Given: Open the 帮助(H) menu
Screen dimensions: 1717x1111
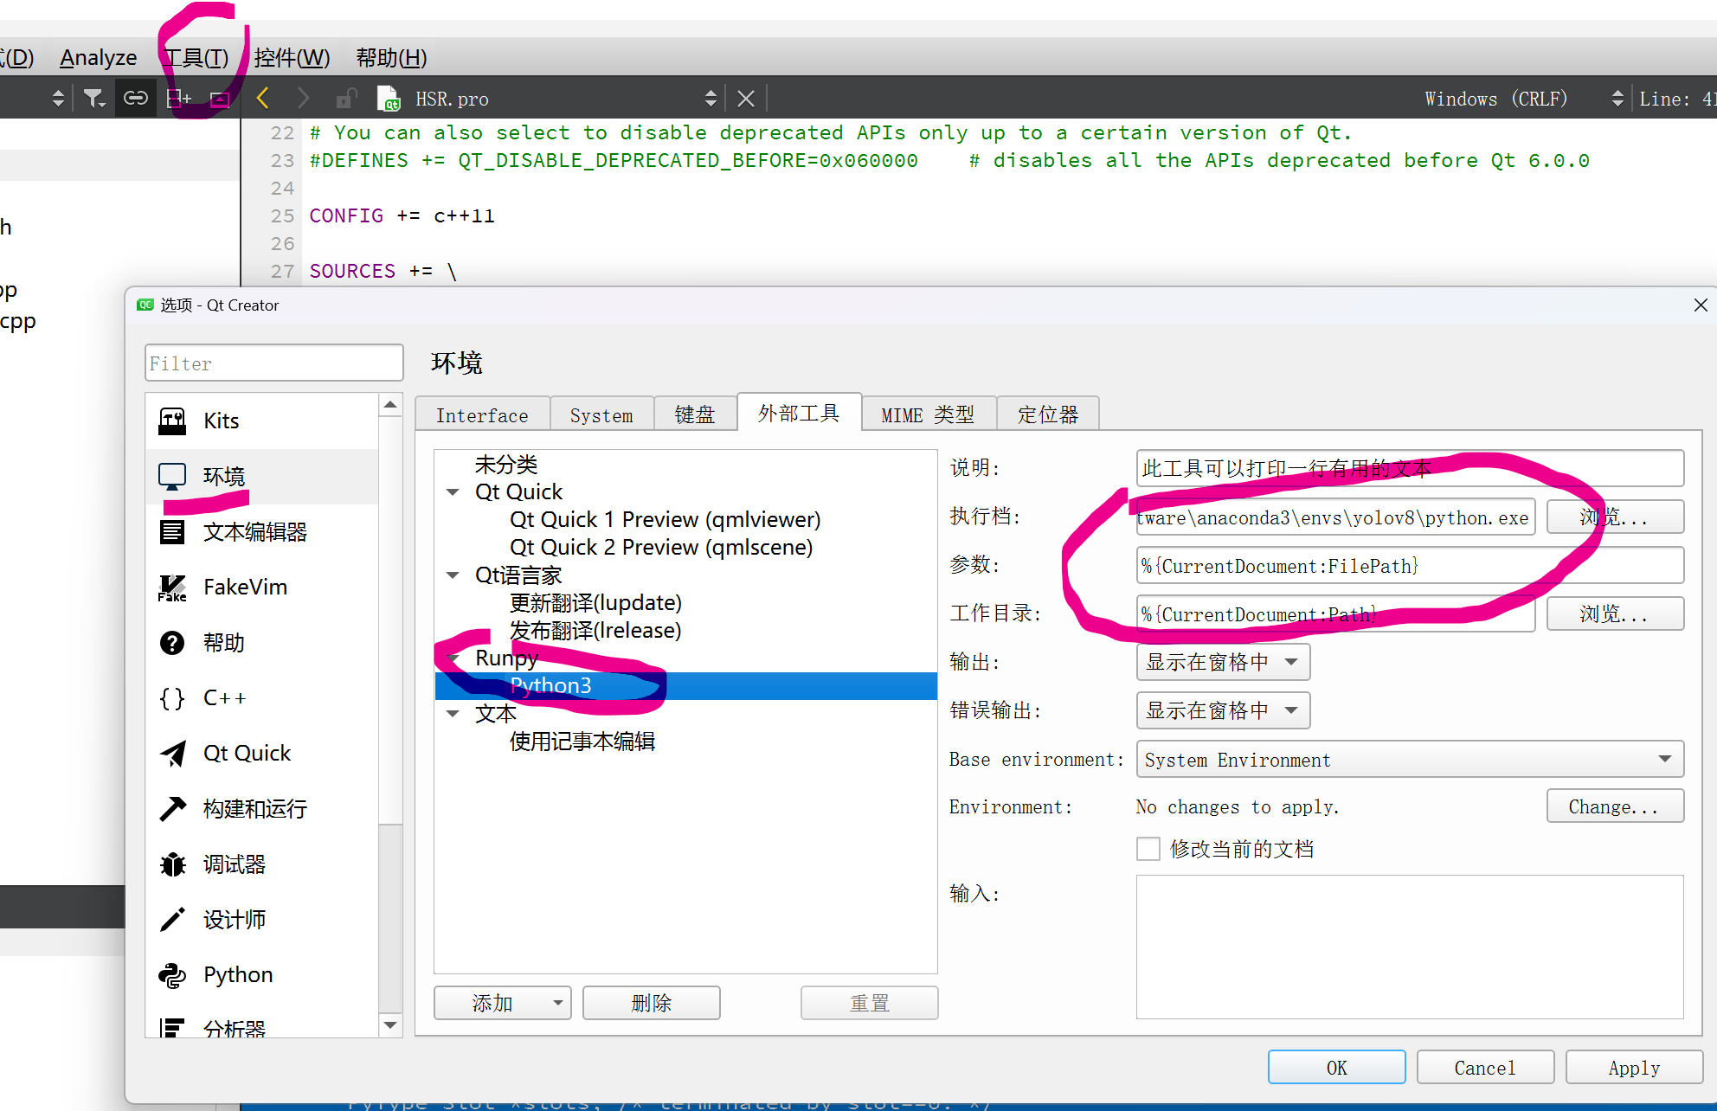Looking at the screenshot, I should point(391,58).
